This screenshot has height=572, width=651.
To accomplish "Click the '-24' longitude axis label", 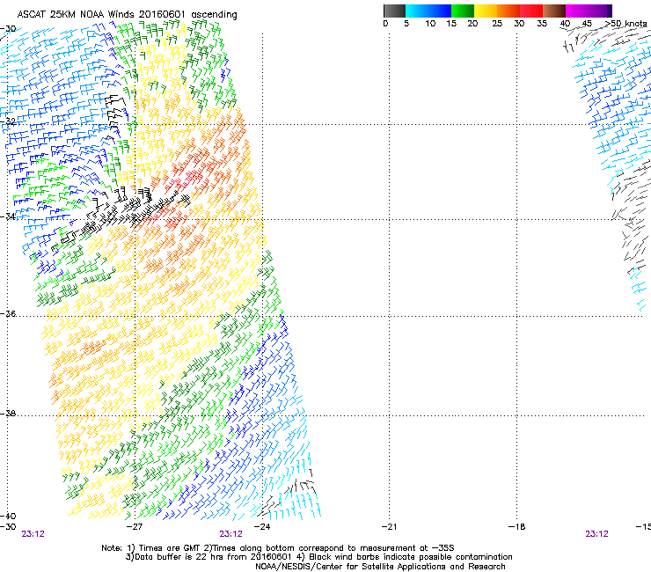I will [262, 527].
